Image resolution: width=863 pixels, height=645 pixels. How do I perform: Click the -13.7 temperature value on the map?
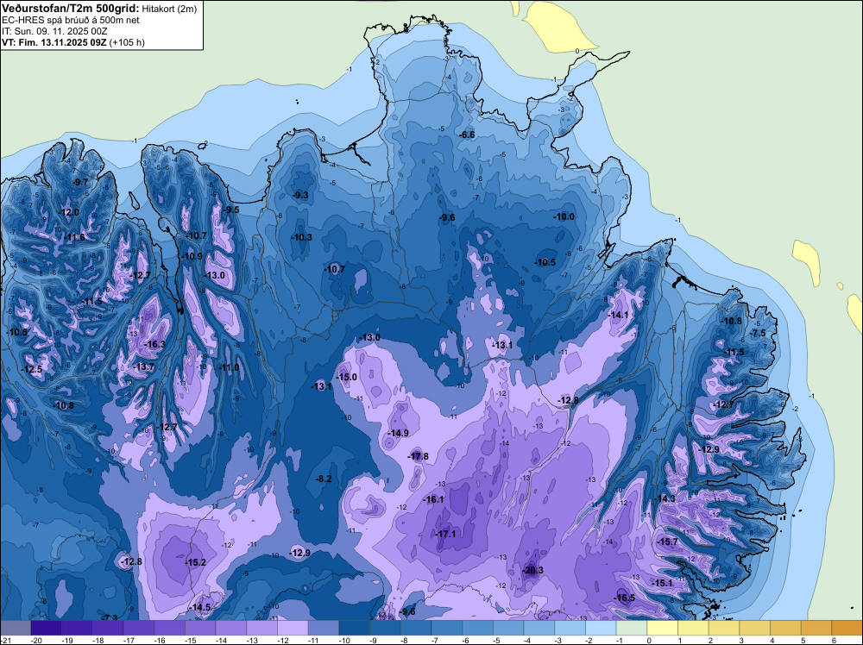[144, 366]
